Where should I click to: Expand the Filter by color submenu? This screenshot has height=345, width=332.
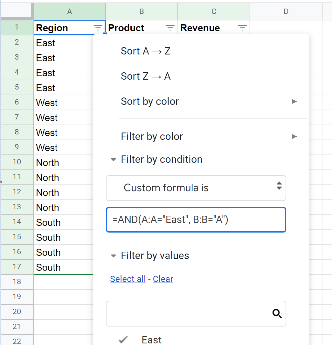coord(294,137)
